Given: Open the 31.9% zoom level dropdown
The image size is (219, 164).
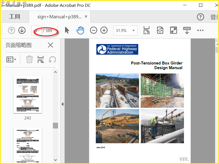Looking at the screenshot, I should point(134,31).
